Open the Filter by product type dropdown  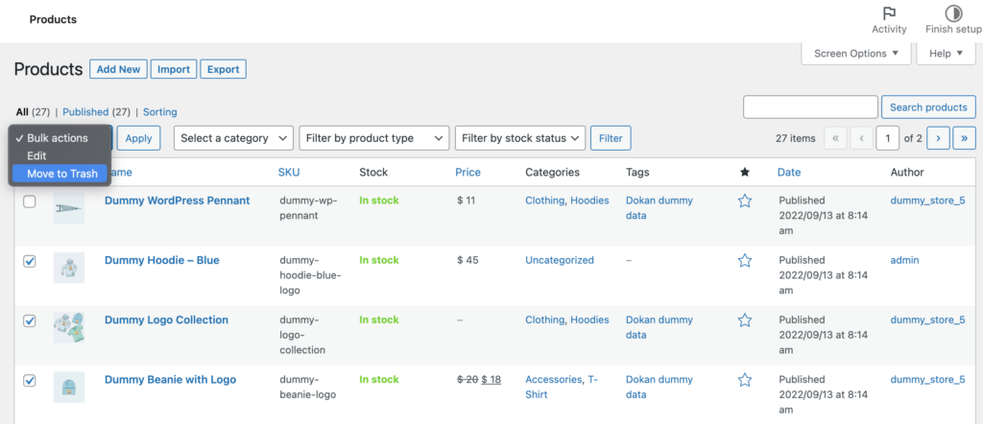(374, 138)
